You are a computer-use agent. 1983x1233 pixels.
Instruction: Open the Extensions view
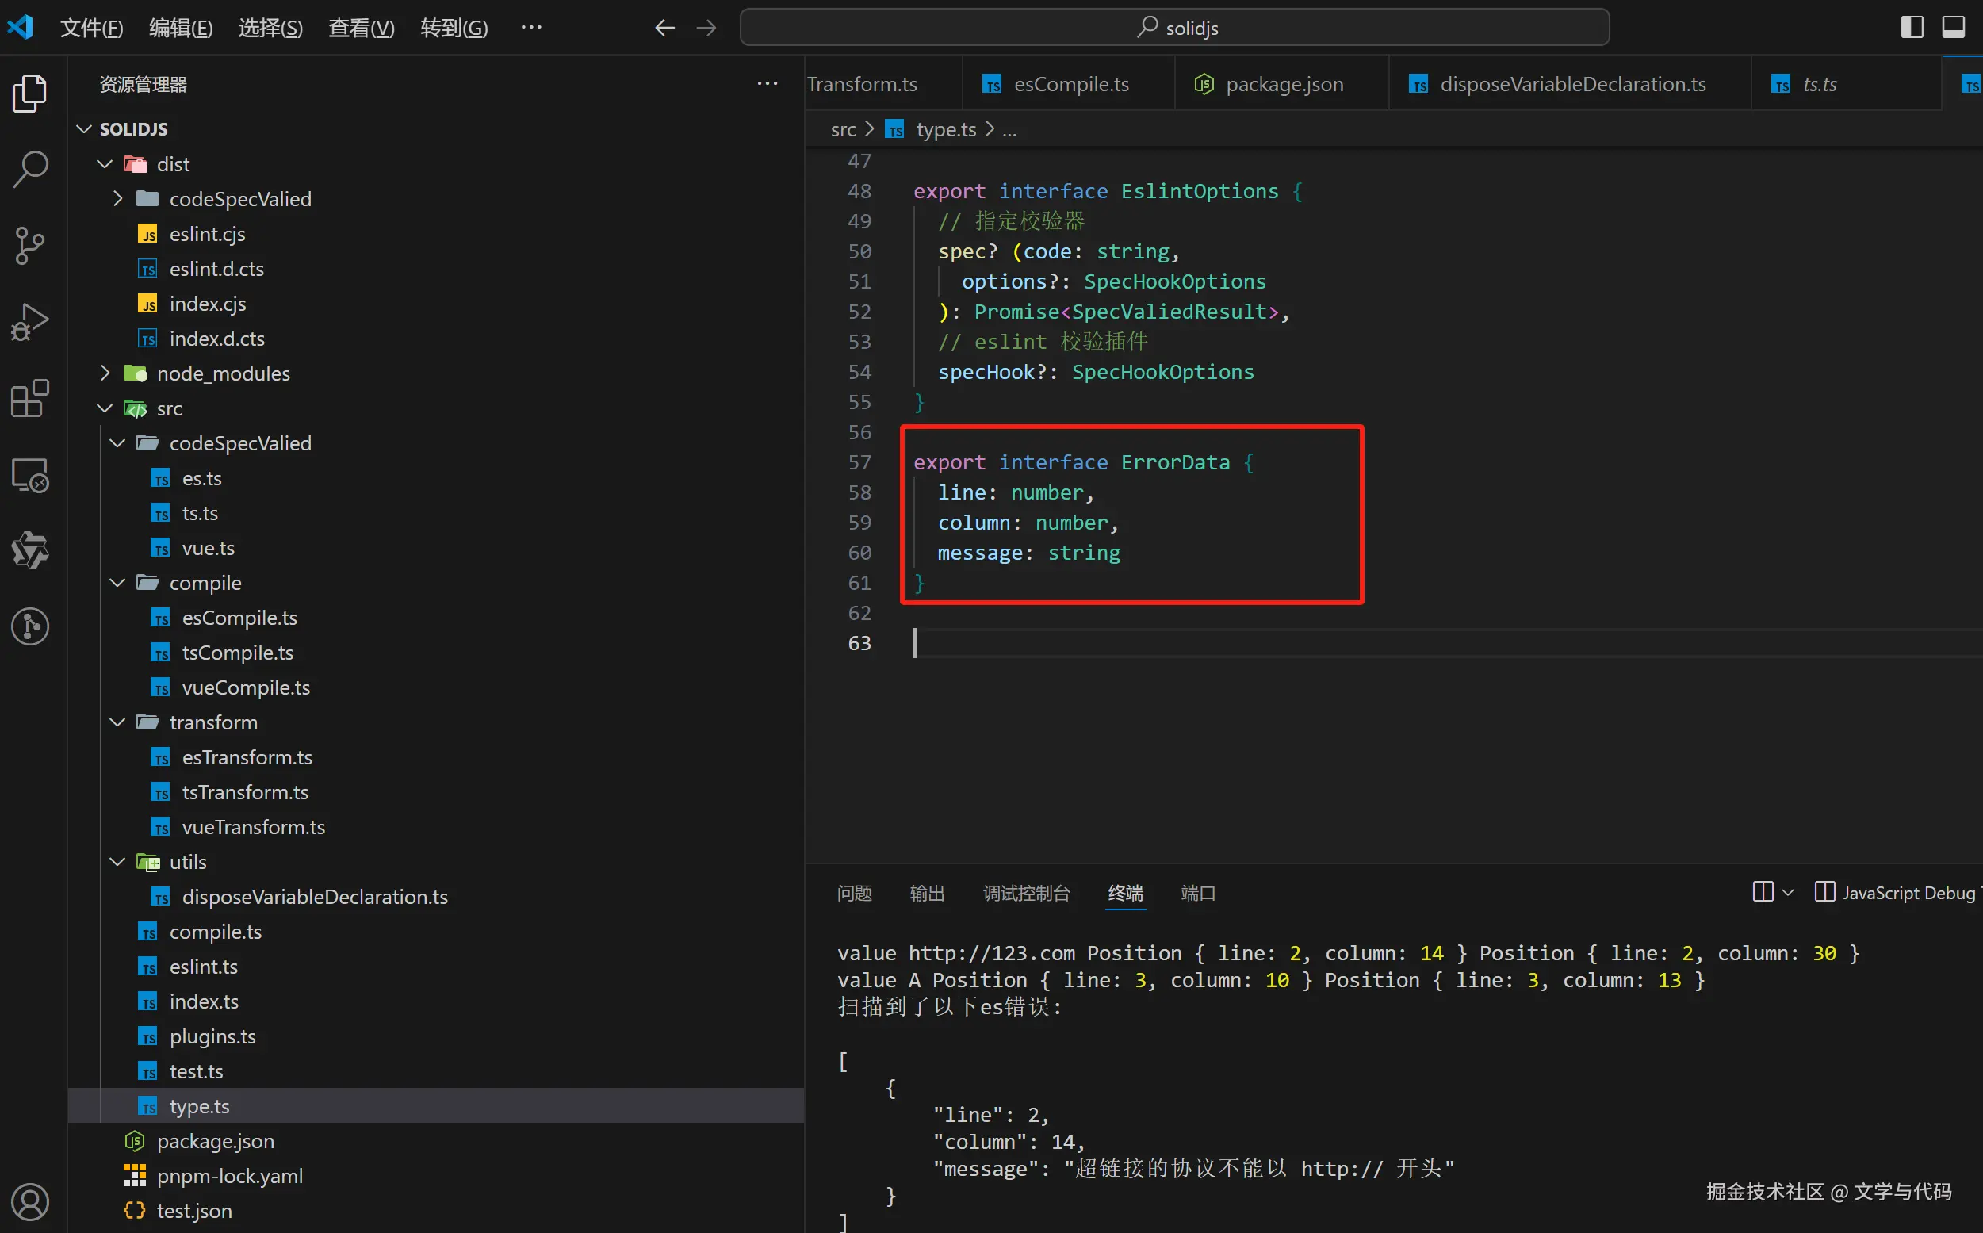click(30, 398)
